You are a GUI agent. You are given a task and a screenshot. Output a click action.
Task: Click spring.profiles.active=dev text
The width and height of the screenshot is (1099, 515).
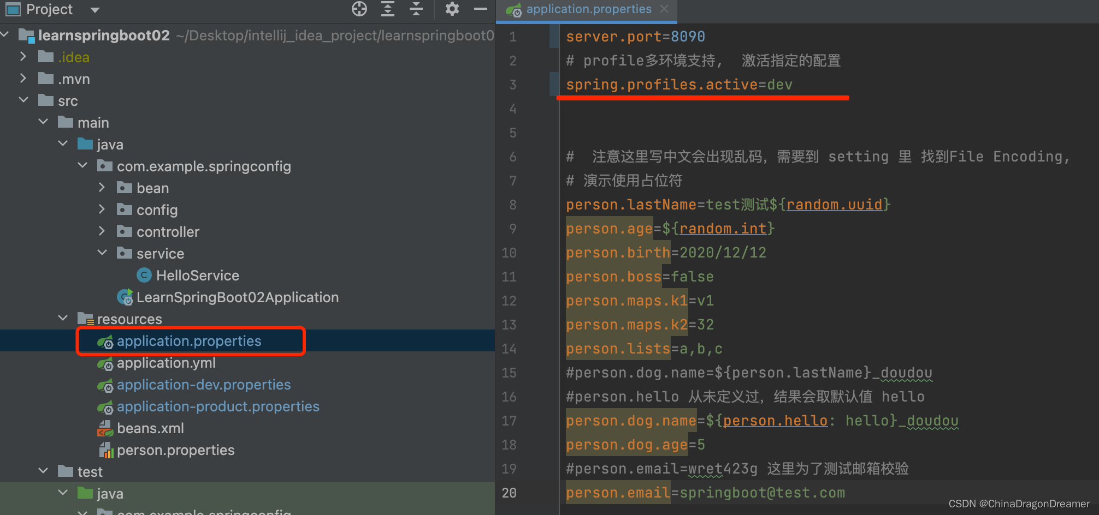coord(679,85)
